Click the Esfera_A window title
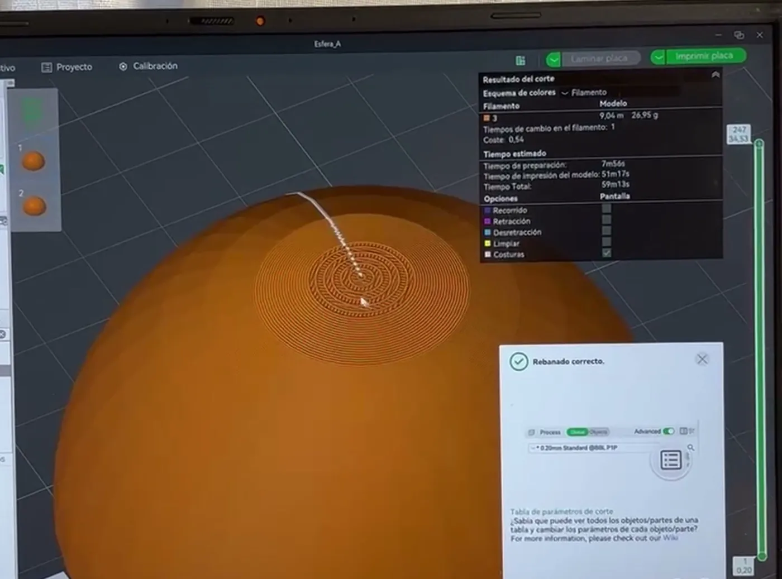782x579 pixels. (x=327, y=44)
